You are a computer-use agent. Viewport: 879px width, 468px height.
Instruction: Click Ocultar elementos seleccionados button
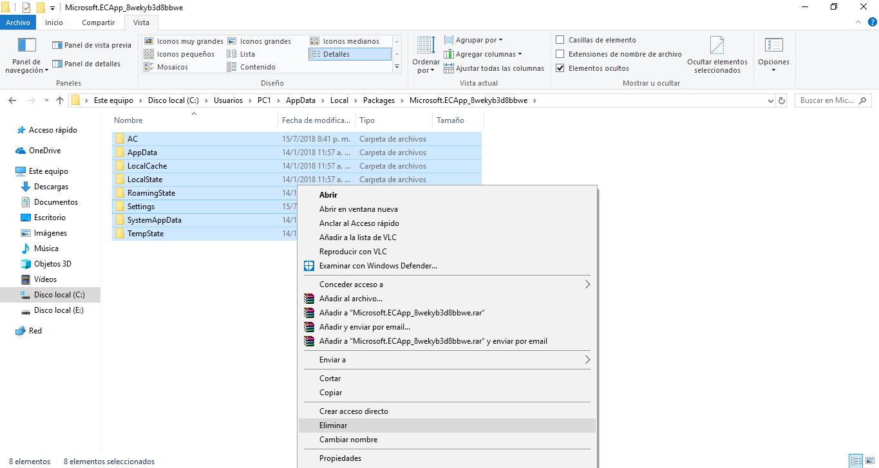[x=717, y=55]
